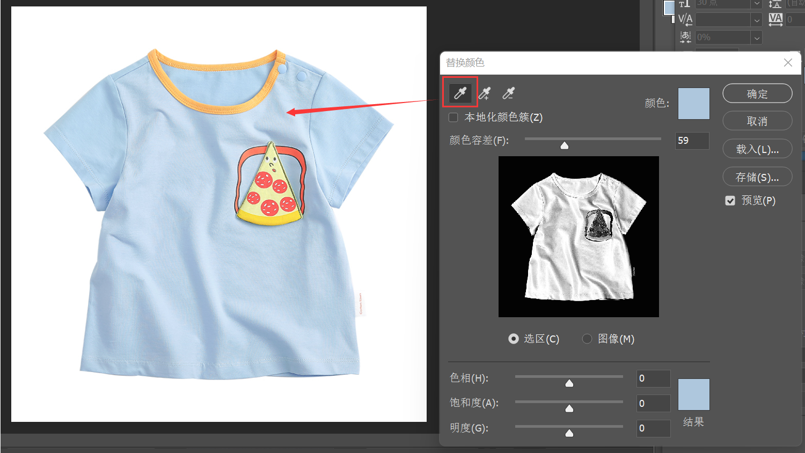The height and width of the screenshot is (453, 805).
Task: Click the 色相(H) value field
Action: click(653, 378)
